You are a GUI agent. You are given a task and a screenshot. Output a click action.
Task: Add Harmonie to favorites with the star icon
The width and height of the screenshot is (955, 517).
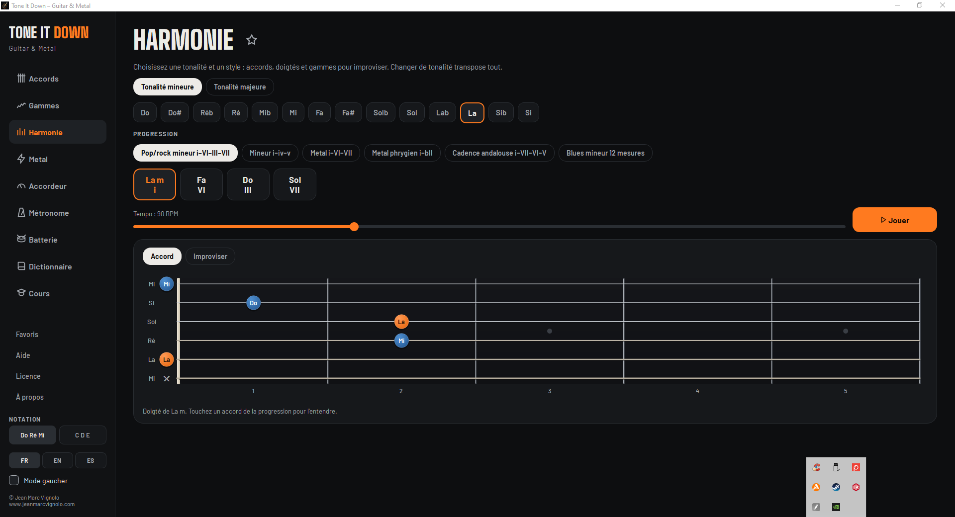click(x=252, y=40)
